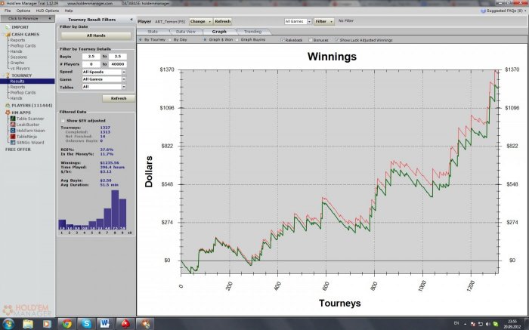Open PokerStars from the taskbar
The width and height of the screenshot is (529, 330).
(126, 324)
